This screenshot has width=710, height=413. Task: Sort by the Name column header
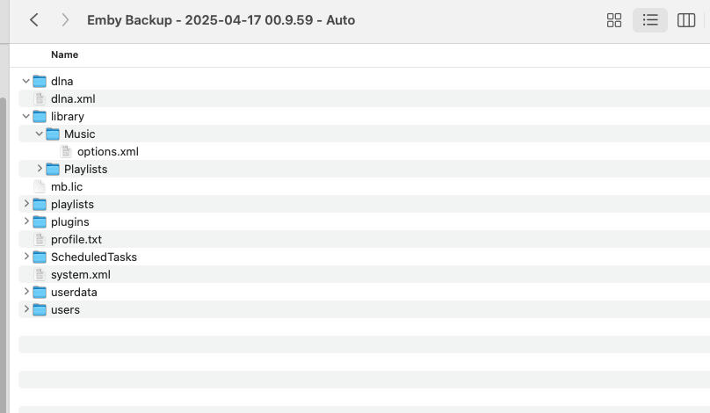click(x=64, y=54)
